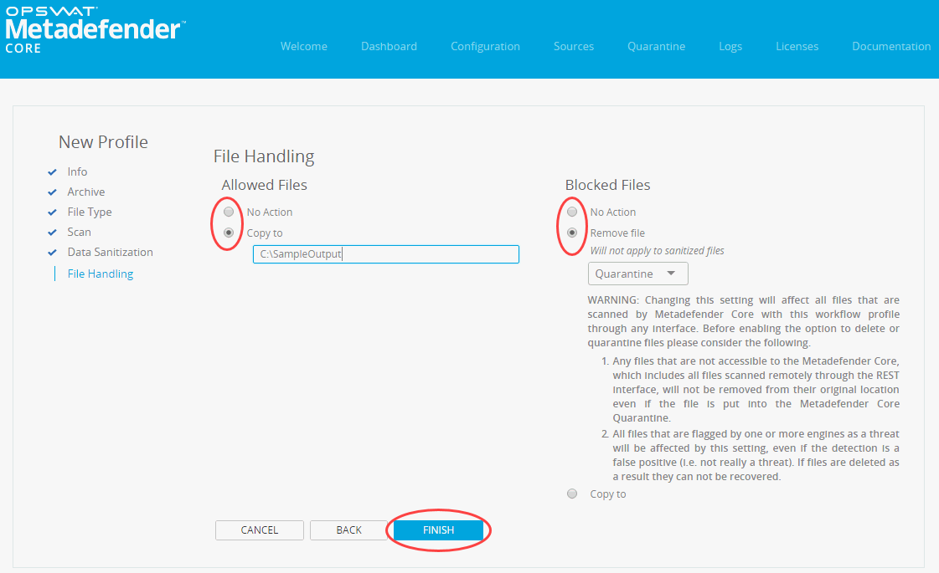This screenshot has width=939, height=573.
Task: Click the checkmark beside Data Sanitization
Action: 53,253
